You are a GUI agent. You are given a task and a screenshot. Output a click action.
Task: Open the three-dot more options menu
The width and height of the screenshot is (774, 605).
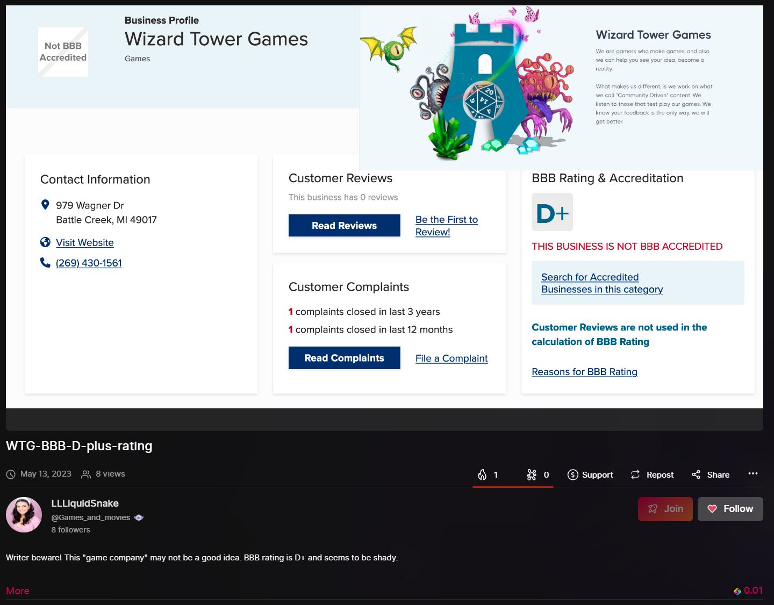[752, 473]
